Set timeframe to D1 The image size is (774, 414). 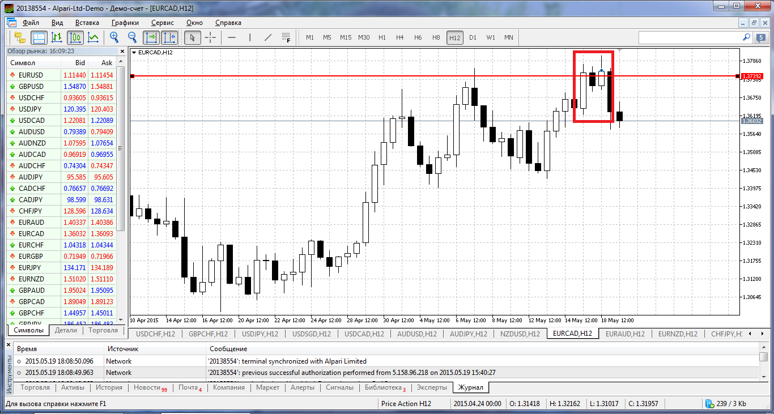coord(473,37)
